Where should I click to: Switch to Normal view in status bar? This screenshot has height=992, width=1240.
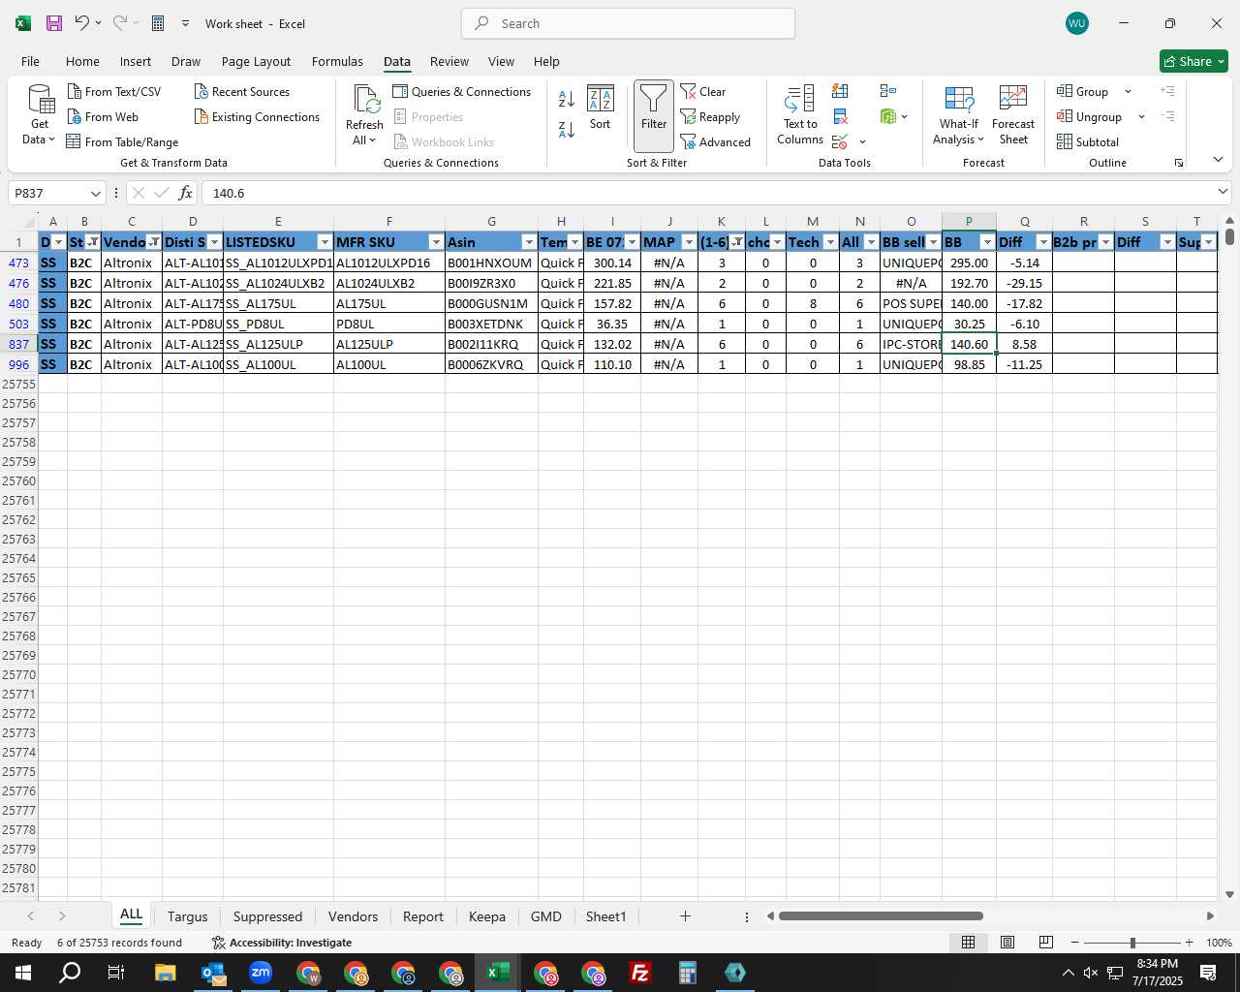coord(968,943)
